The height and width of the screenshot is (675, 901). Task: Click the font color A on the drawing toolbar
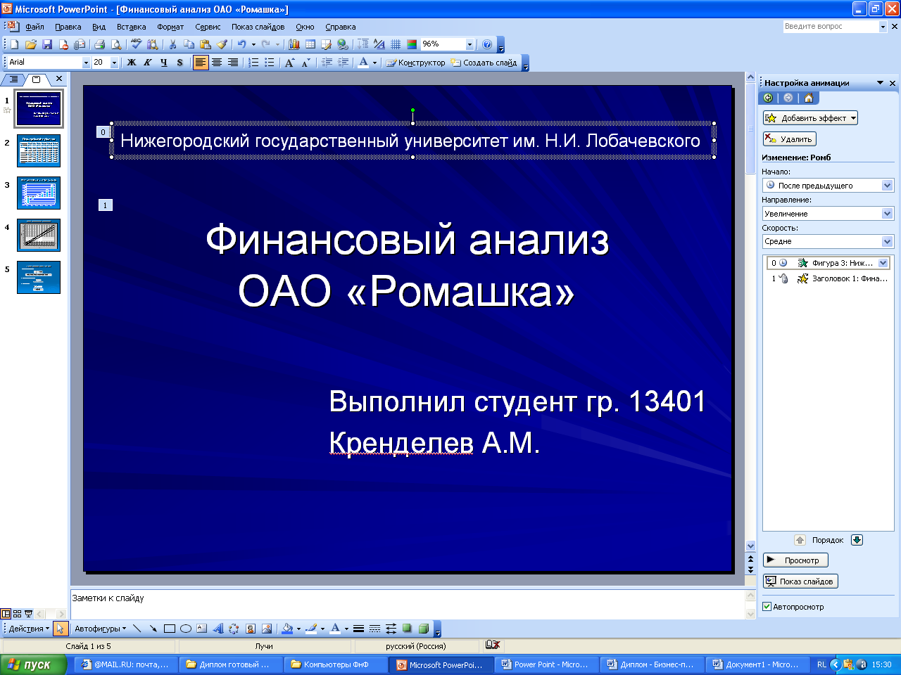pos(335,629)
